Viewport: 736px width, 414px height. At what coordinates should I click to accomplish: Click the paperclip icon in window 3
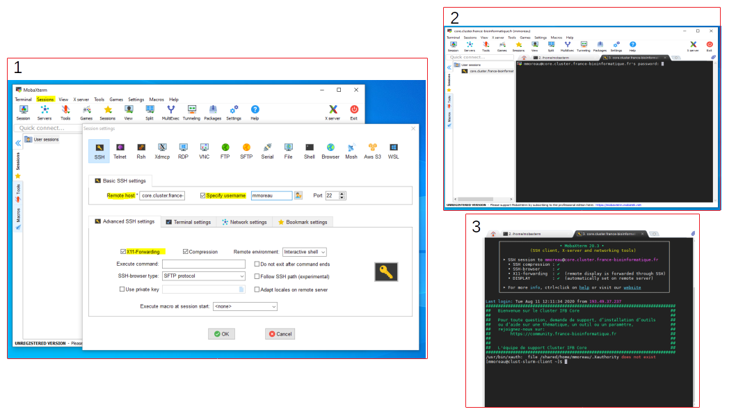point(693,233)
